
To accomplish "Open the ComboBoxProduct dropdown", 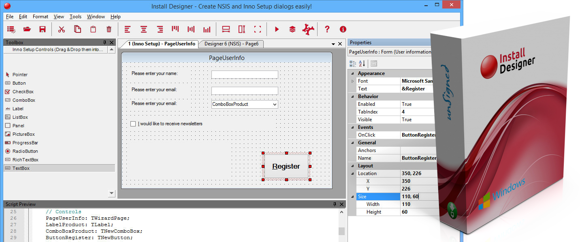I will tap(275, 104).
